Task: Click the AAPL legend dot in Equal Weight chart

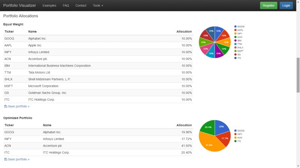Action: click(235, 30)
